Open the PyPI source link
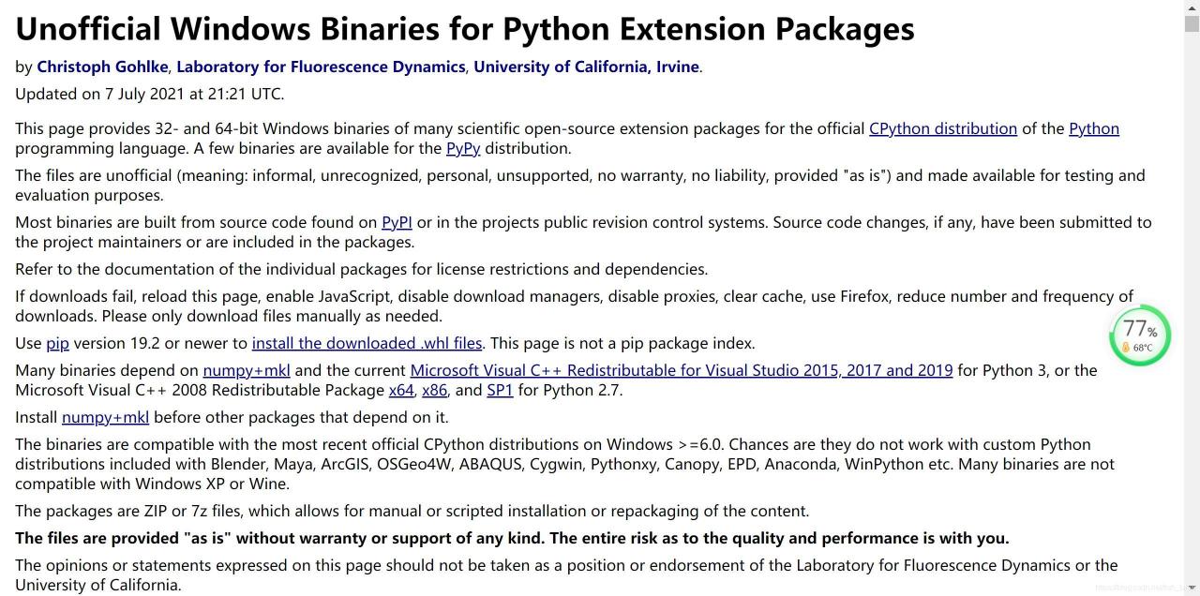Image resolution: width=1200 pixels, height=596 pixels. [x=397, y=222]
